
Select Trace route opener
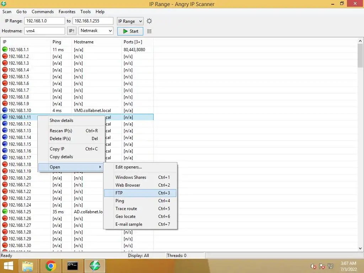[140, 208]
